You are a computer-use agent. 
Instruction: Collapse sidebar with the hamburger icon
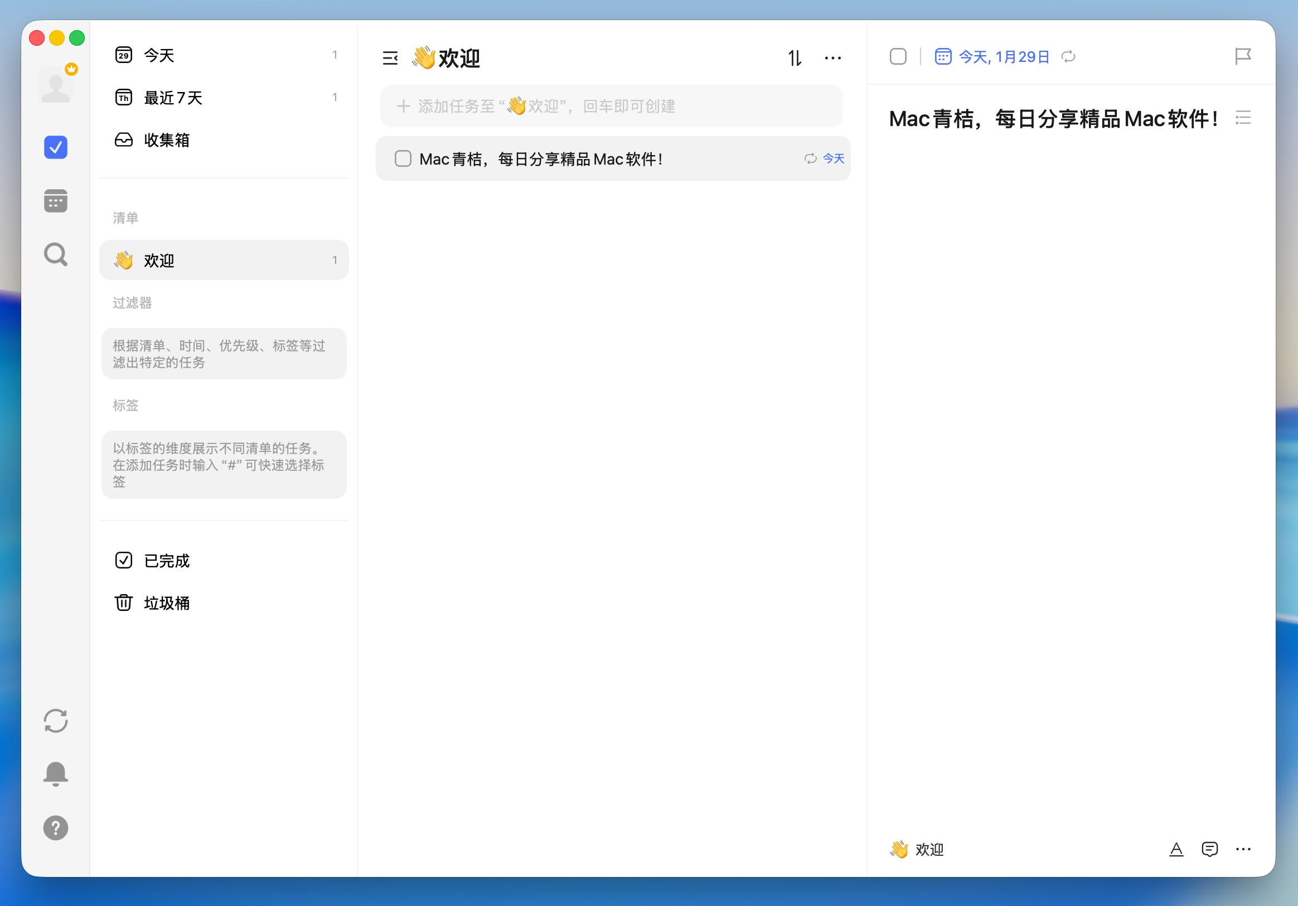[x=390, y=57]
